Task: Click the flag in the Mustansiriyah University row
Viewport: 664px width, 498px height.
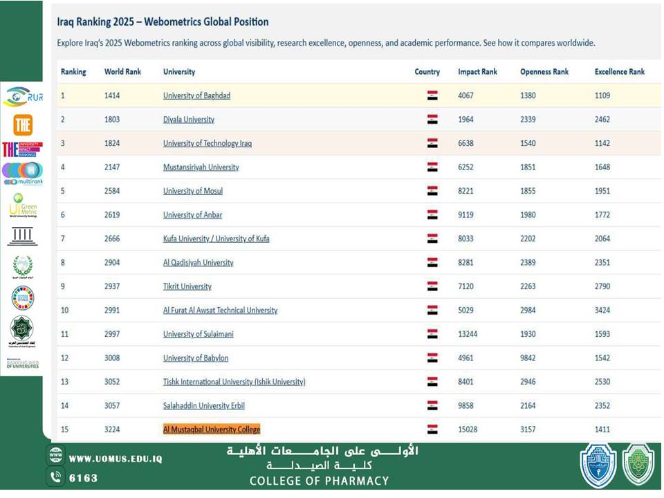Action: pyautogui.click(x=432, y=167)
